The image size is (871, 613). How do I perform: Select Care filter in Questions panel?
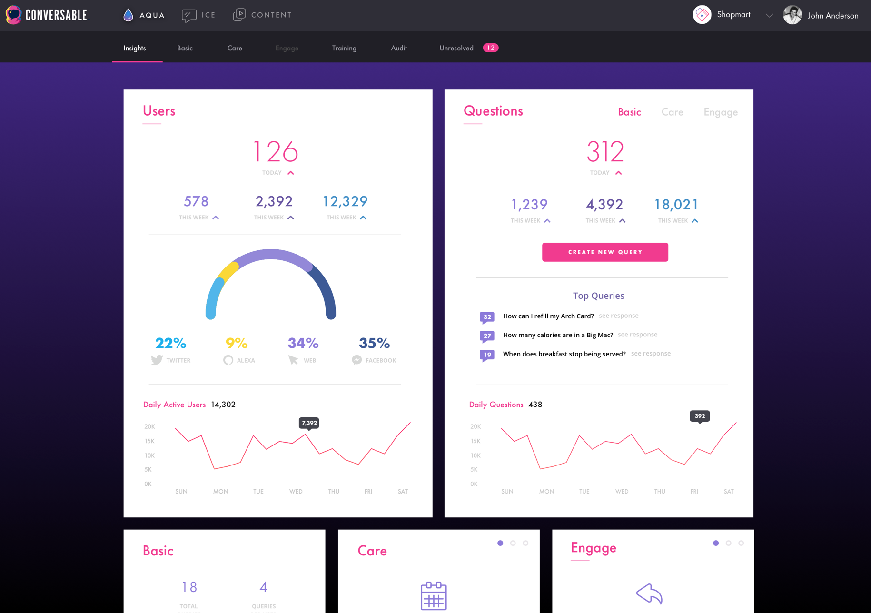pyautogui.click(x=672, y=112)
